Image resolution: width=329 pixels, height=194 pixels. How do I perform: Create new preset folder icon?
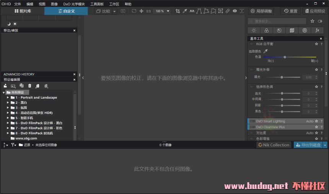(x=13, y=86)
